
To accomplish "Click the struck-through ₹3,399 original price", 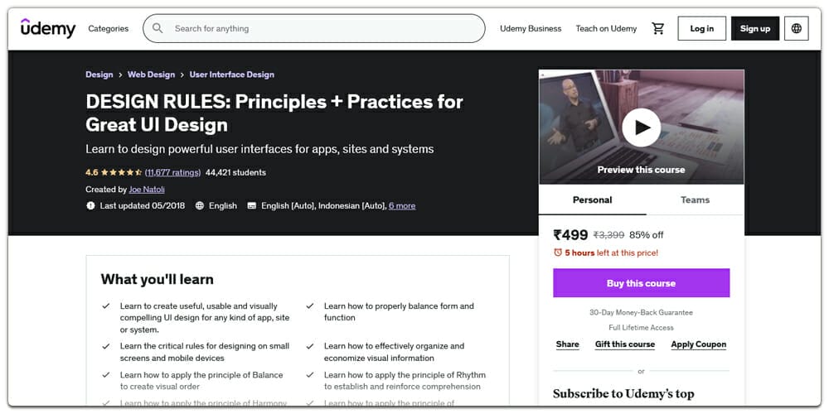I will pyautogui.click(x=608, y=235).
